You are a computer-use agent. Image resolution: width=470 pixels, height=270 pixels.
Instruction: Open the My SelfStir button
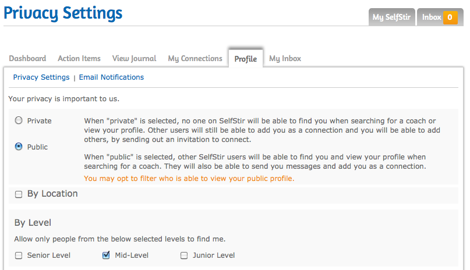pos(391,17)
